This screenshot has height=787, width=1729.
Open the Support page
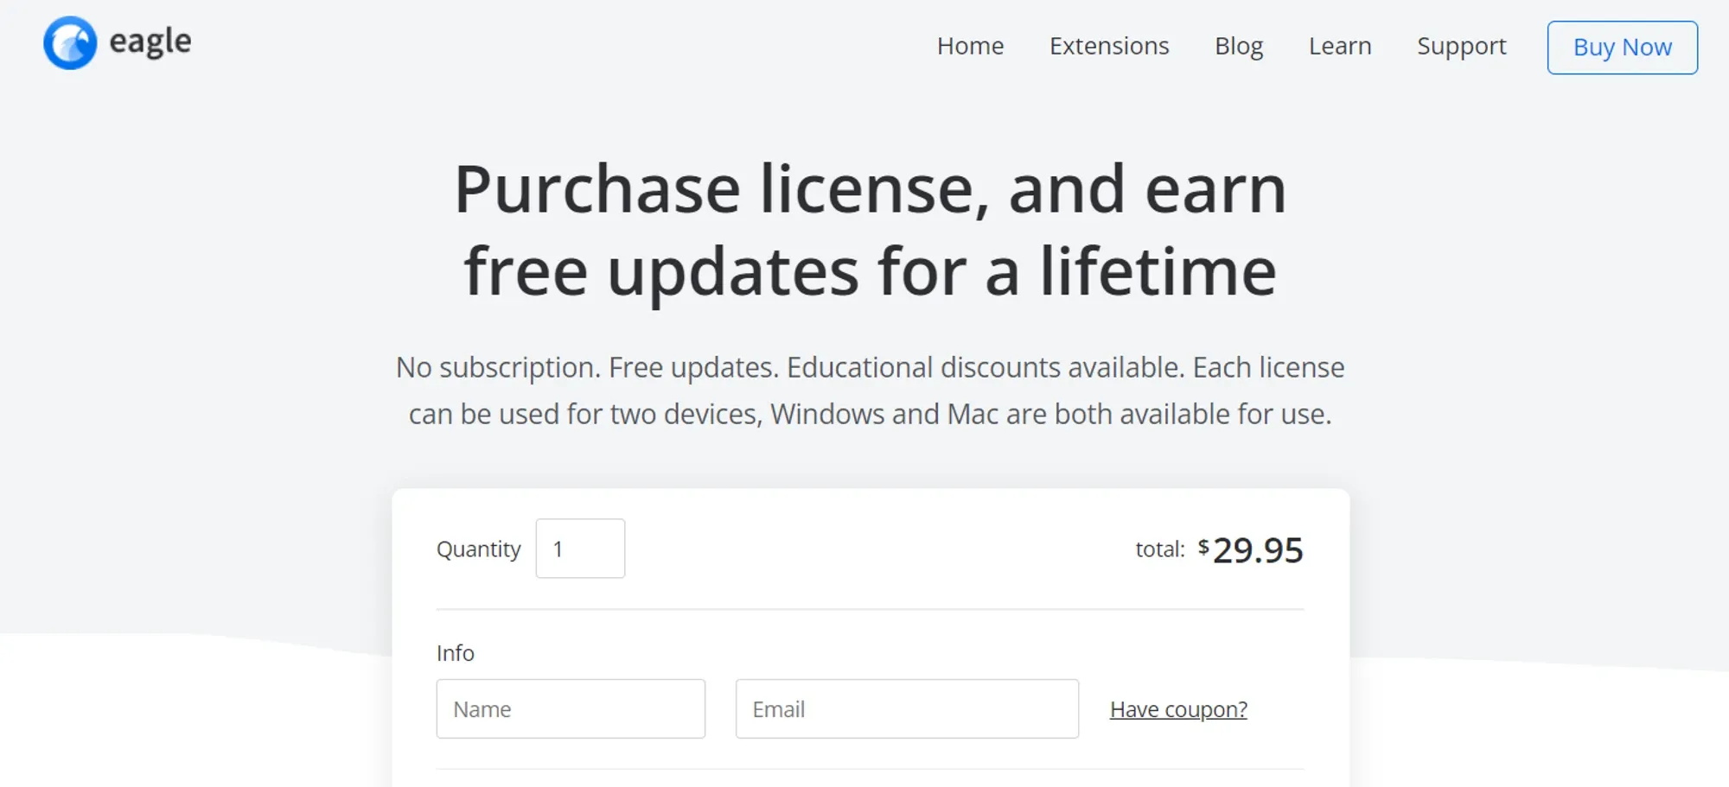pyautogui.click(x=1461, y=46)
